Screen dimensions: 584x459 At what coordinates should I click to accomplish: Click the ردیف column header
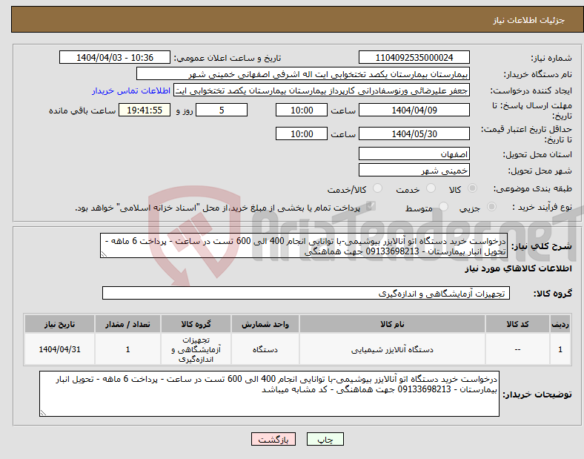[x=560, y=324]
